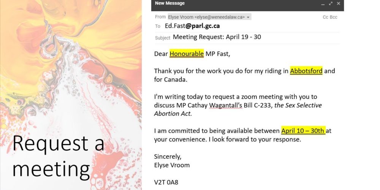Click the highlighted April 10 – 30th date range

pyautogui.click(x=303, y=131)
